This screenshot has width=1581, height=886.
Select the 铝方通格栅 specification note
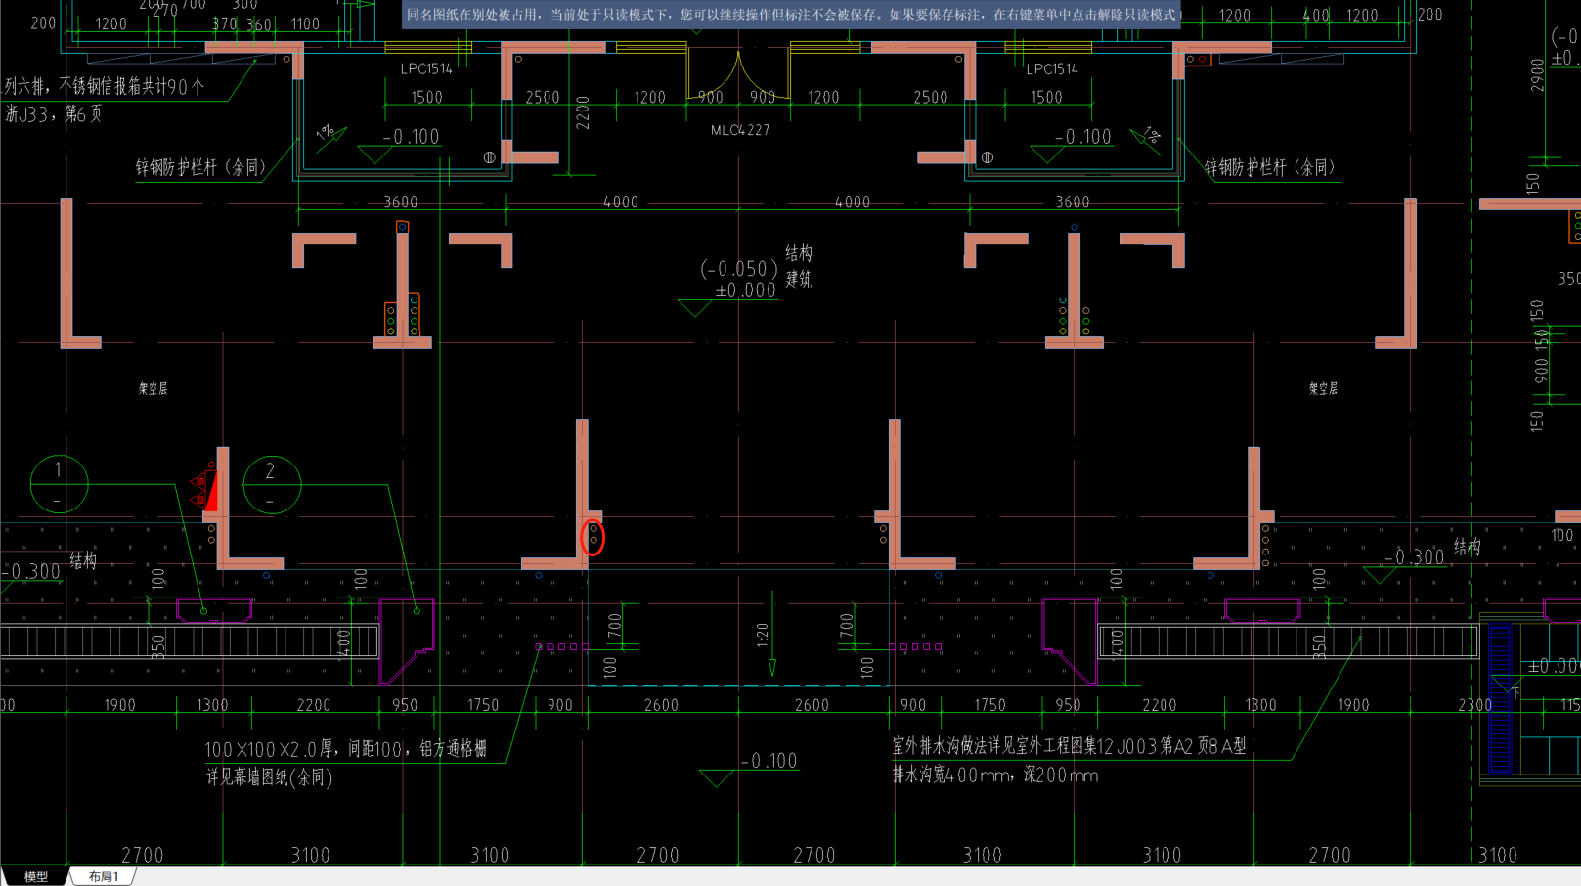(x=346, y=750)
